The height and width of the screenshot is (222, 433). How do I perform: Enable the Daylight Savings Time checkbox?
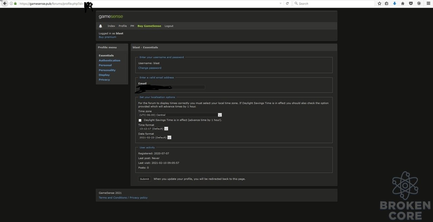point(140,120)
